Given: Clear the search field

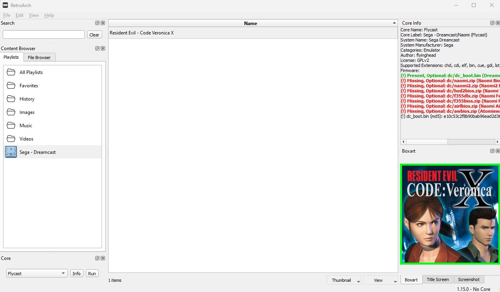Looking at the screenshot, I should tap(94, 35).
